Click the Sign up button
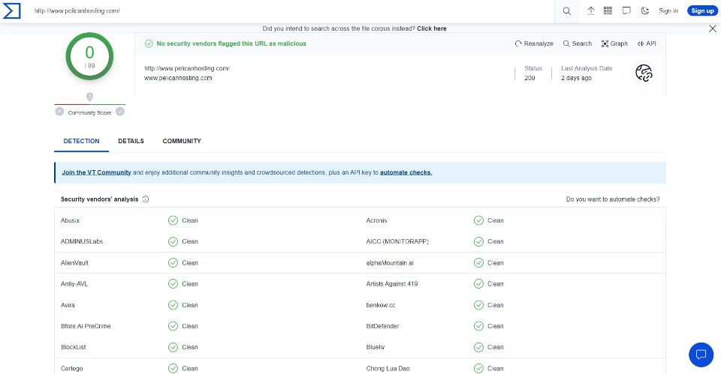The image size is (721, 374). tap(703, 10)
